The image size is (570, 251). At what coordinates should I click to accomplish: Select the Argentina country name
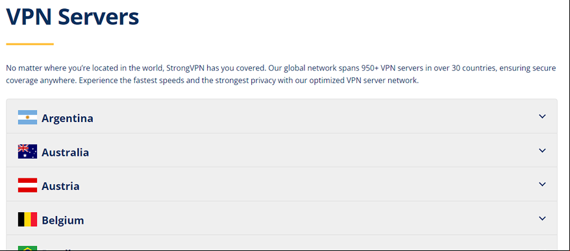pyautogui.click(x=68, y=119)
